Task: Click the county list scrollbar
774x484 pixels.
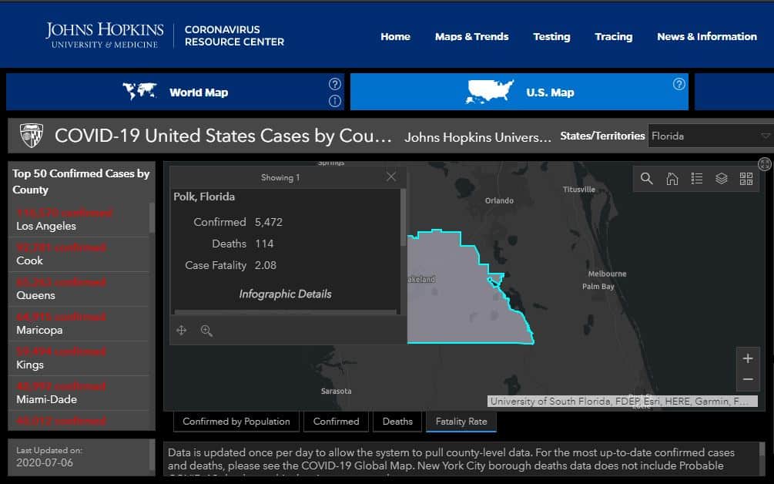Action: coord(152,217)
